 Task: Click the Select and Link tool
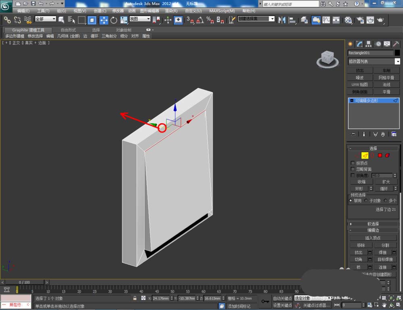(x=7, y=20)
